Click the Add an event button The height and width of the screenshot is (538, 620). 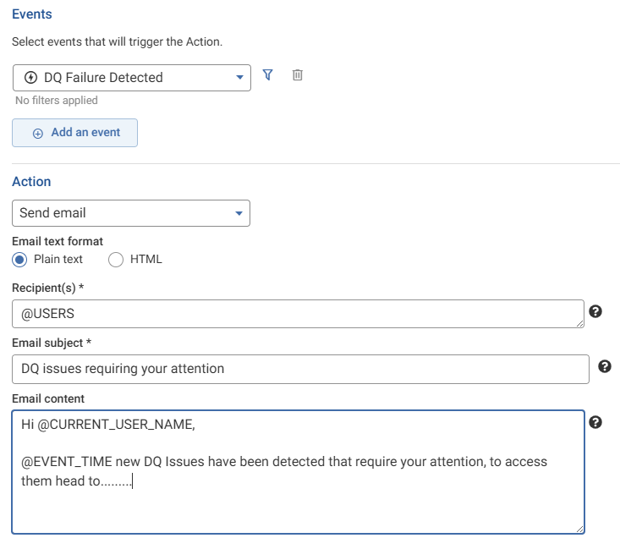tap(74, 133)
